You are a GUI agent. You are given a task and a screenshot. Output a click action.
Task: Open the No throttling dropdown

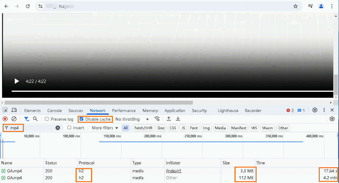pos(132,119)
